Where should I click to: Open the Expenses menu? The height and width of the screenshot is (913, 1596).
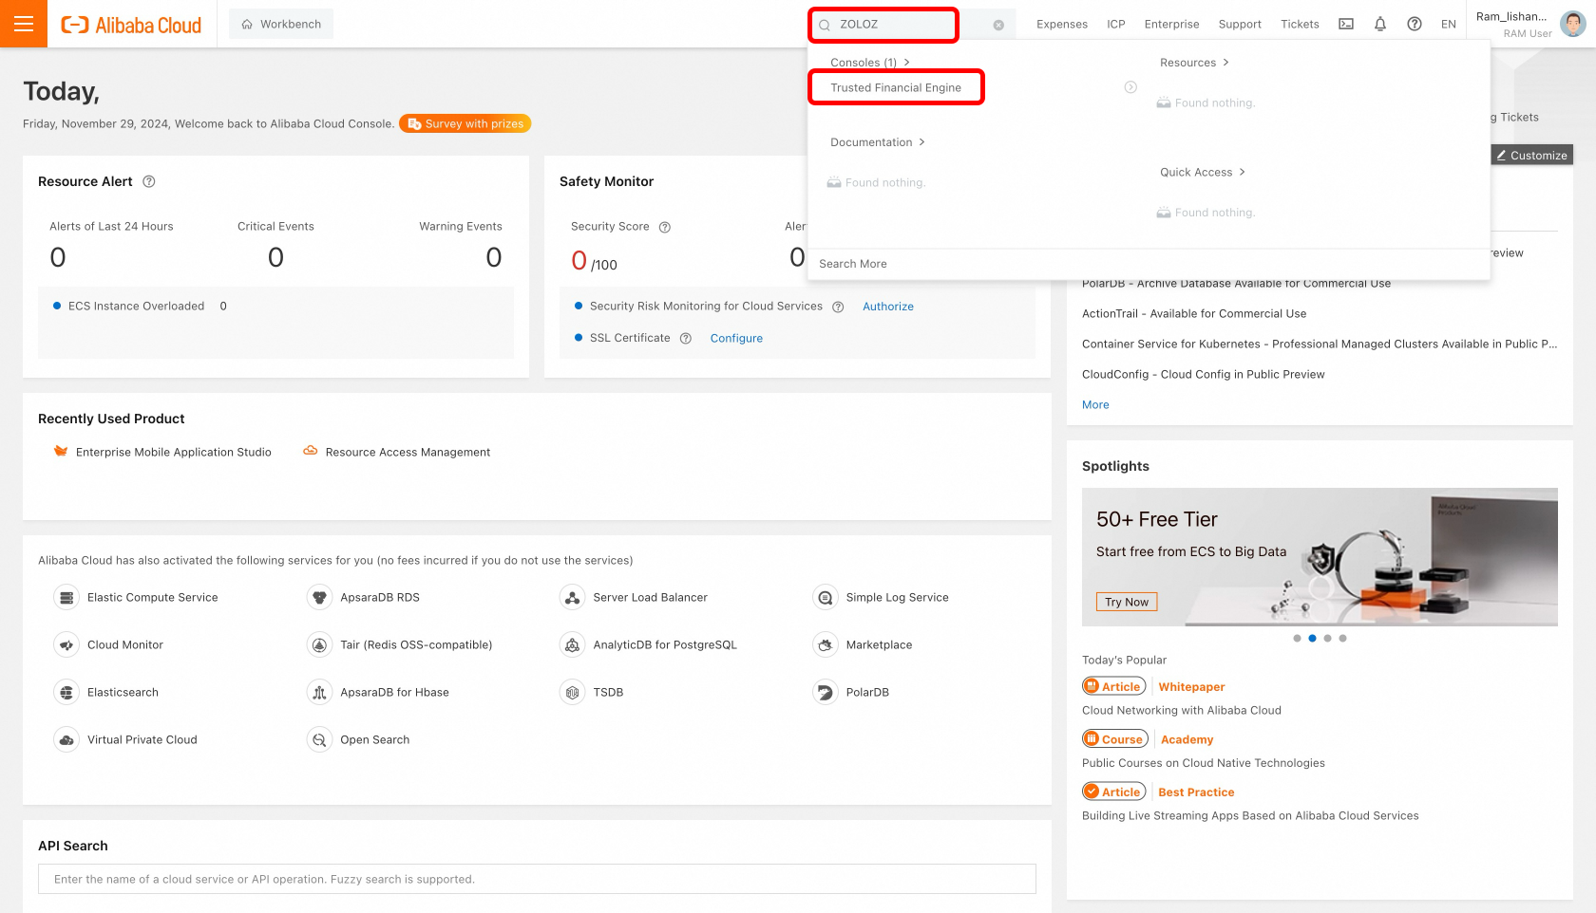(x=1062, y=25)
